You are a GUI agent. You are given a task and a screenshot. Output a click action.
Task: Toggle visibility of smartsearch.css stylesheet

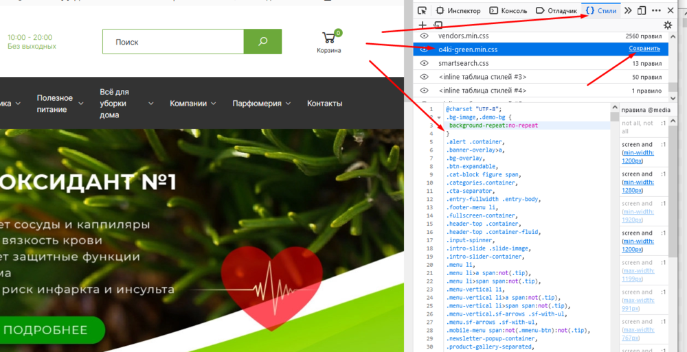point(424,63)
